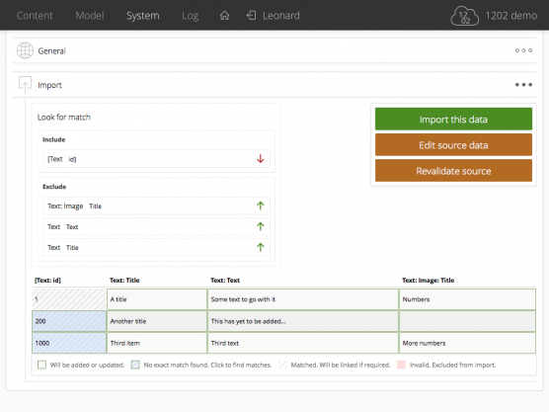549x412 pixels.
Task: Move Text: Image Title up to Include
Action: click(260, 206)
